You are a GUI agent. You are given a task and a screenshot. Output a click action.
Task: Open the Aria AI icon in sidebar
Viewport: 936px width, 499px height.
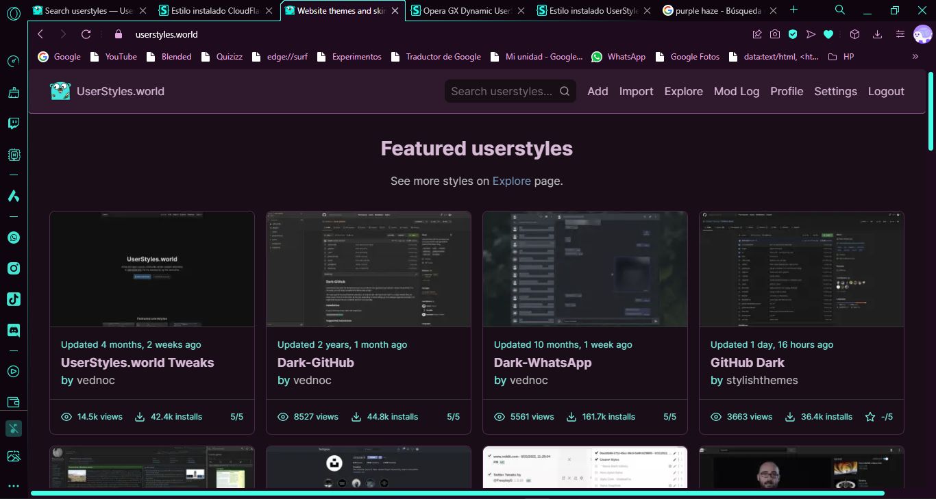[x=13, y=196]
